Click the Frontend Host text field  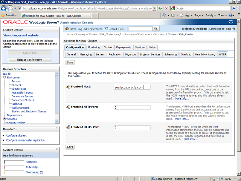coord(132,87)
